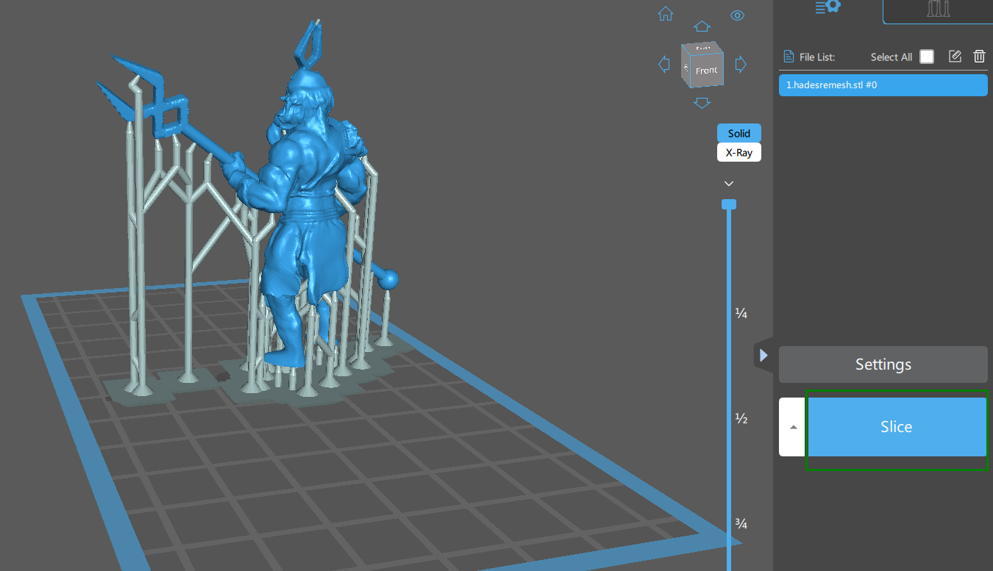Click the File List document icon
The width and height of the screenshot is (993, 571).
[x=789, y=57]
